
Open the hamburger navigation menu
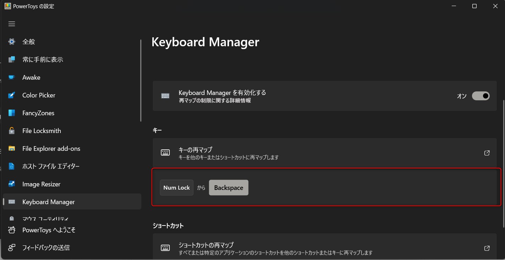click(12, 24)
